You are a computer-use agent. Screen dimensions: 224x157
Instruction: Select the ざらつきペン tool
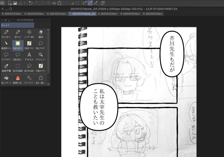click(6, 34)
